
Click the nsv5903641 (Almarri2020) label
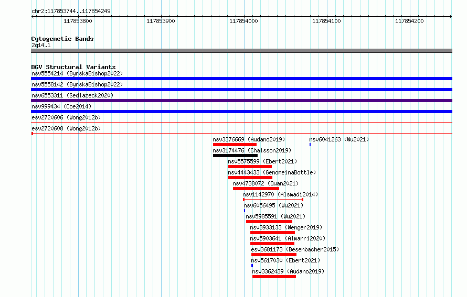[288, 238]
